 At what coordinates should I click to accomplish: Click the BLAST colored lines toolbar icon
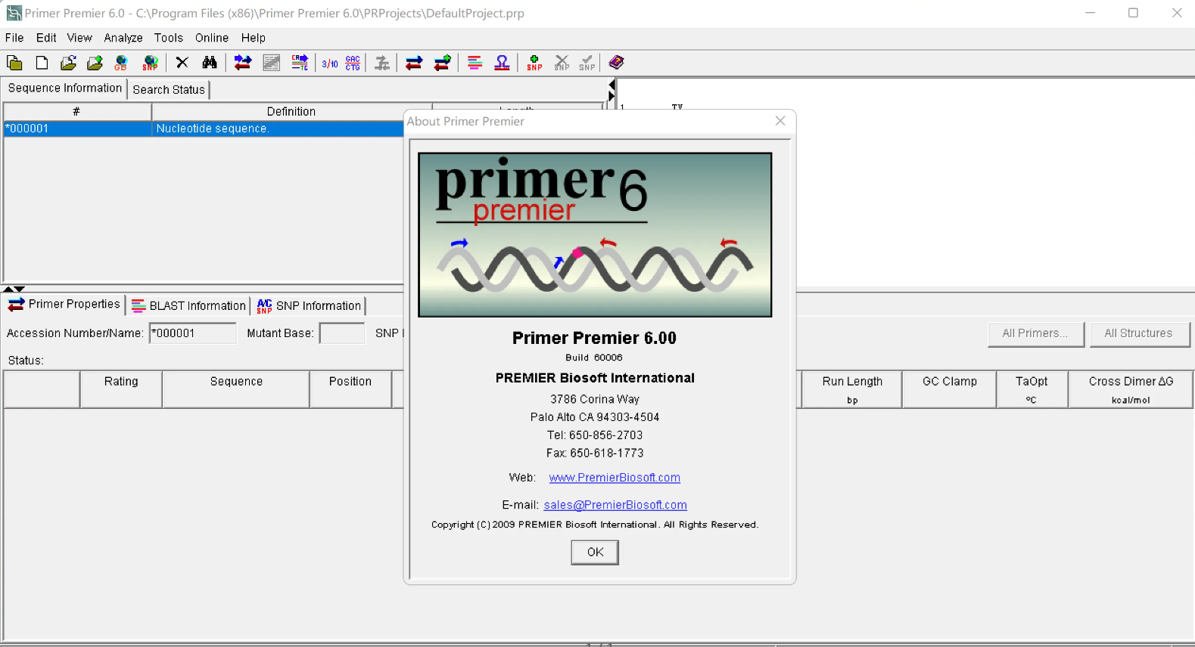pyautogui.click(x=475, y=63)
